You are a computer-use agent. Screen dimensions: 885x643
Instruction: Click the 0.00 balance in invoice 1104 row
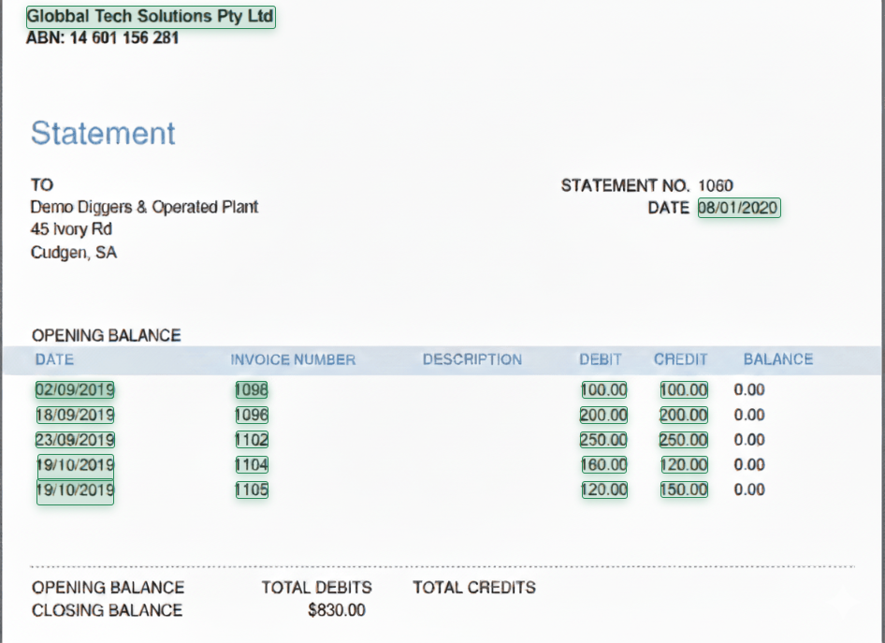point(749,464)
